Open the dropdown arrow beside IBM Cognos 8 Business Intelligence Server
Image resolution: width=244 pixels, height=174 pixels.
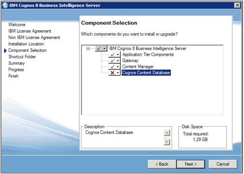pyautogui.click(x=105, y=48)
